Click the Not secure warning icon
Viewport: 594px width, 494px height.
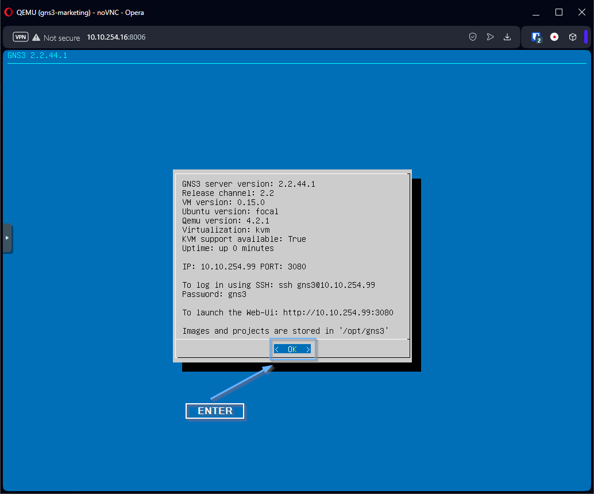point(36,37)
